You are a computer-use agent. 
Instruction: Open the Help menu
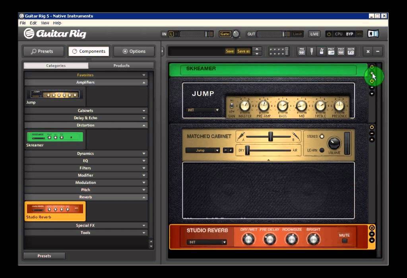(57, 23)
